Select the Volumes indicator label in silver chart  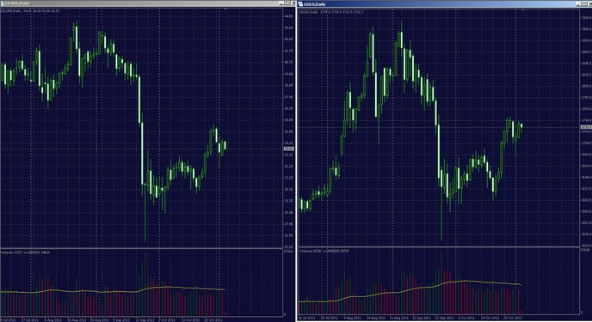[25, 252]
